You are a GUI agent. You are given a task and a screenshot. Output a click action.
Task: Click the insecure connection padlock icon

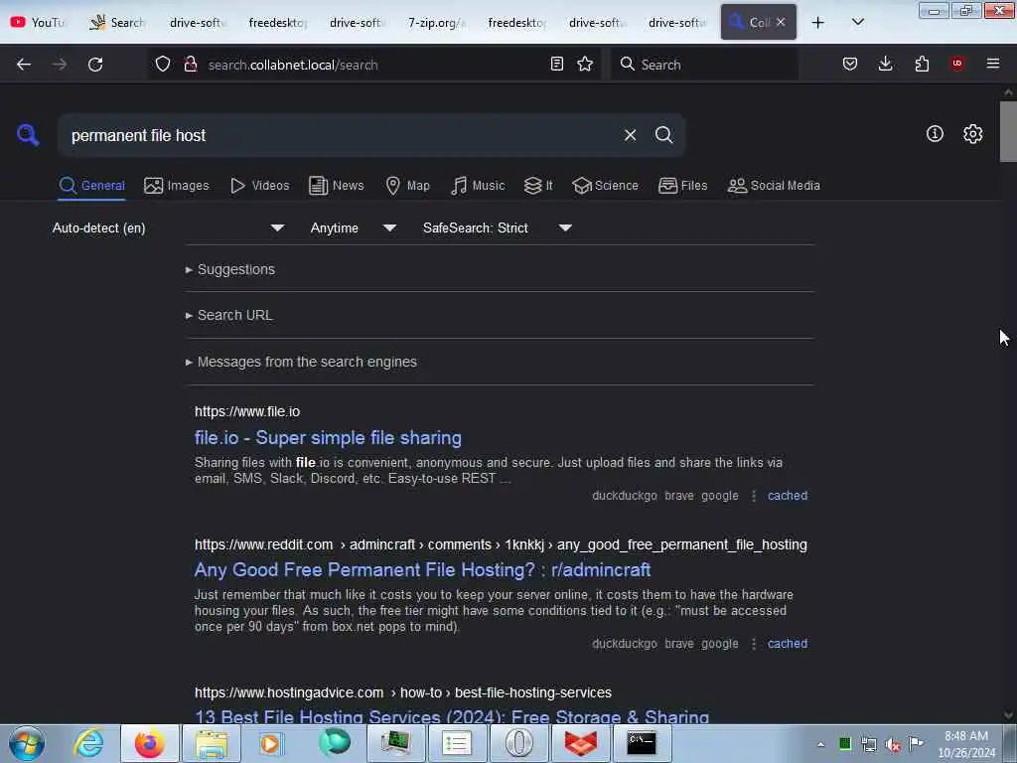pyautogui.click(x=190, y=65)
